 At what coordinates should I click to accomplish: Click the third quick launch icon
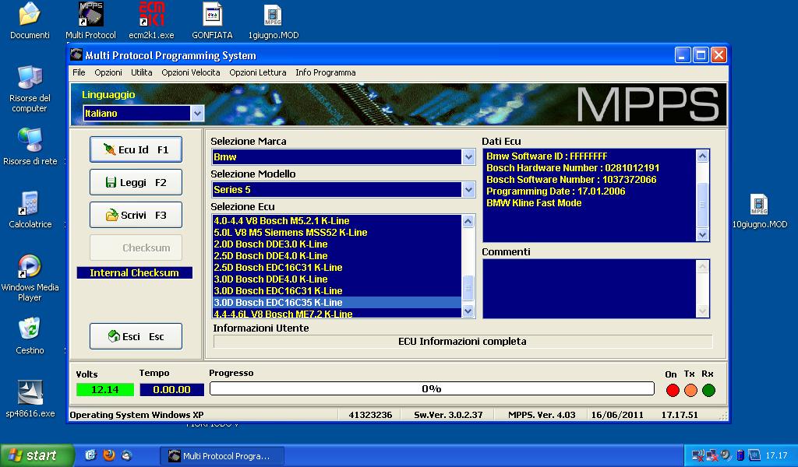click(127, 455)
